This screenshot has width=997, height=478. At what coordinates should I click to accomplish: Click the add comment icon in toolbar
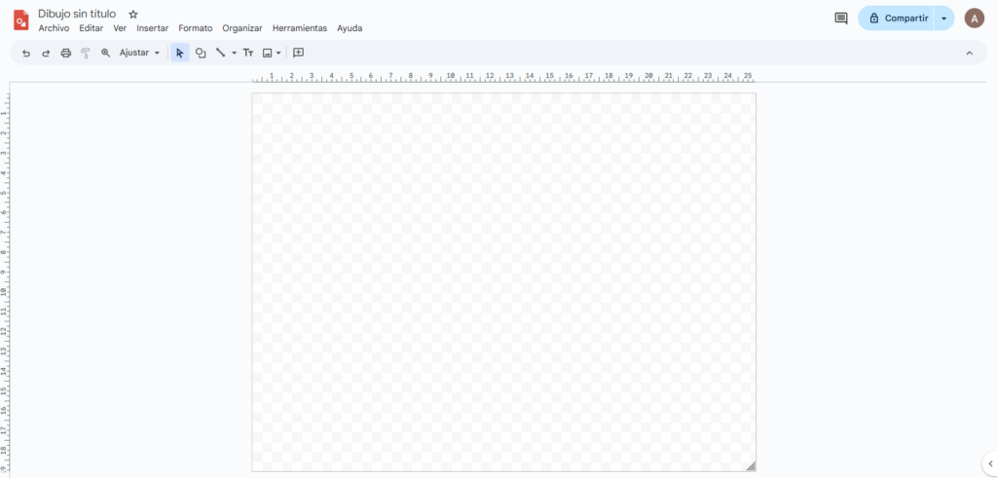[299, 53]
